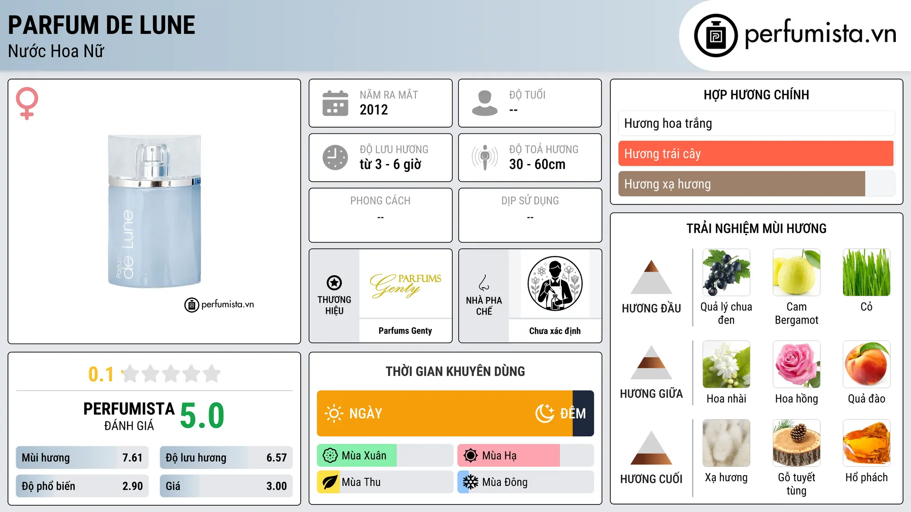Click the Mùa Thu leaf icon
Screen dimensions: 911x512
tap(330, 482)
